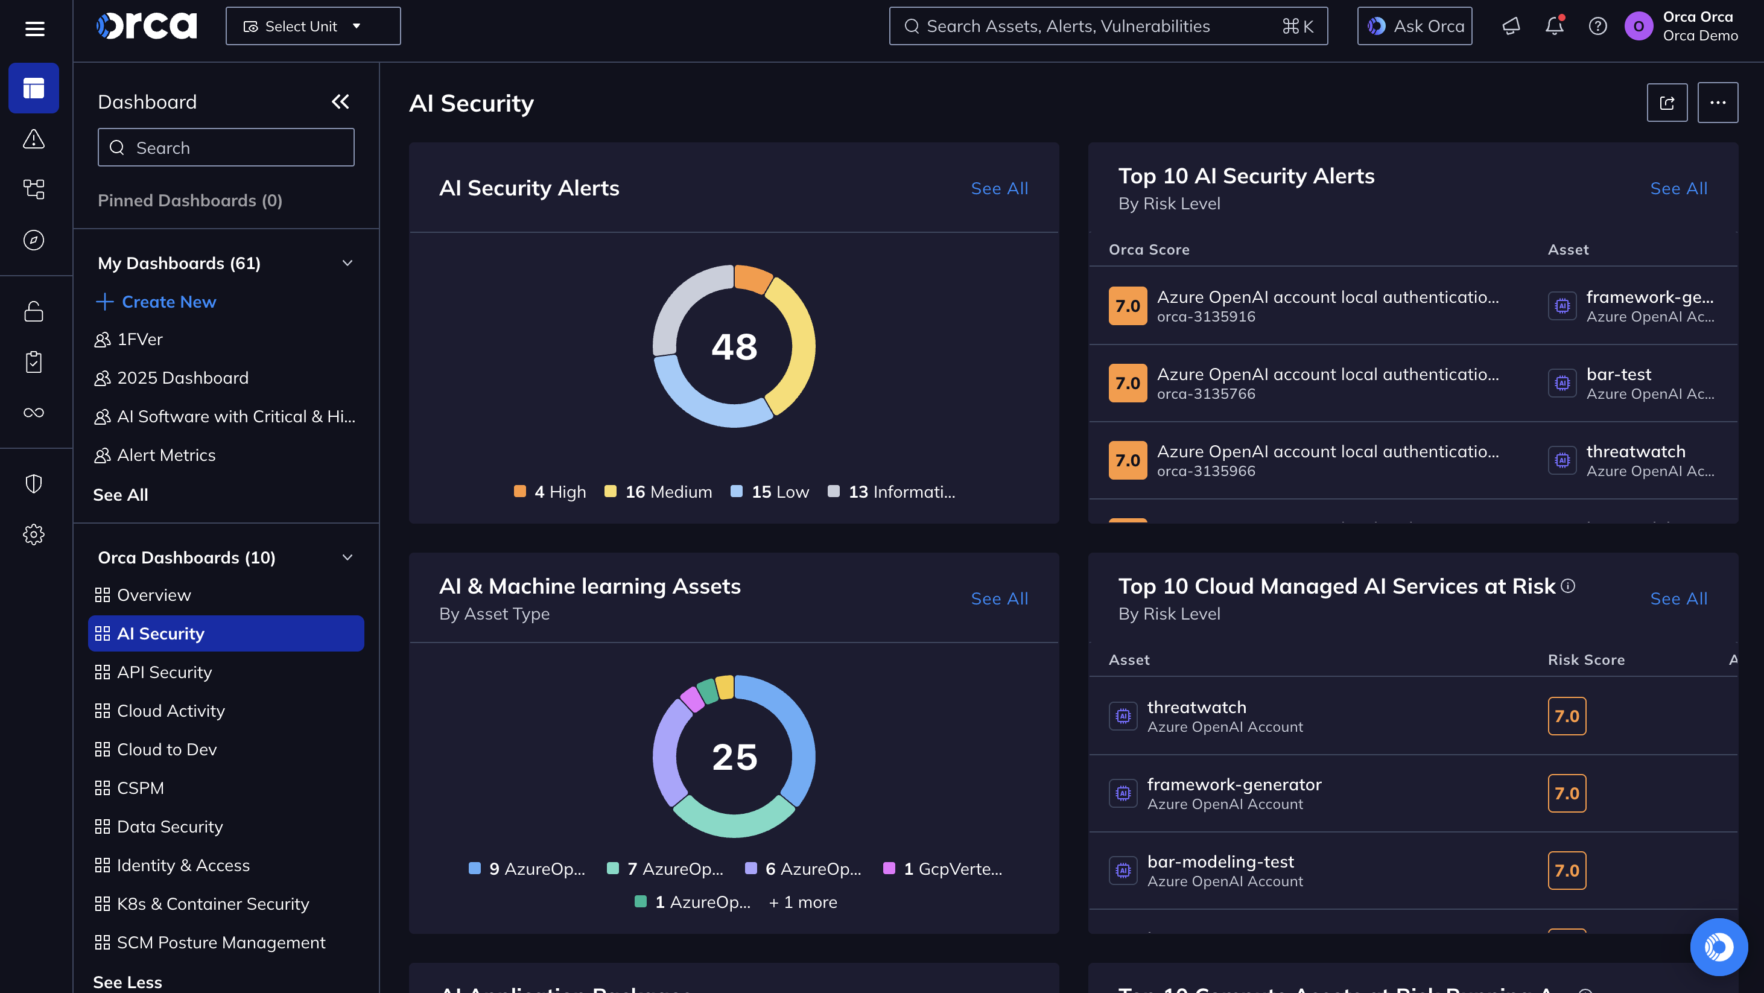Click the share dashboard export icon
The image size is (1764, 993).
[x=1667, y=103]
